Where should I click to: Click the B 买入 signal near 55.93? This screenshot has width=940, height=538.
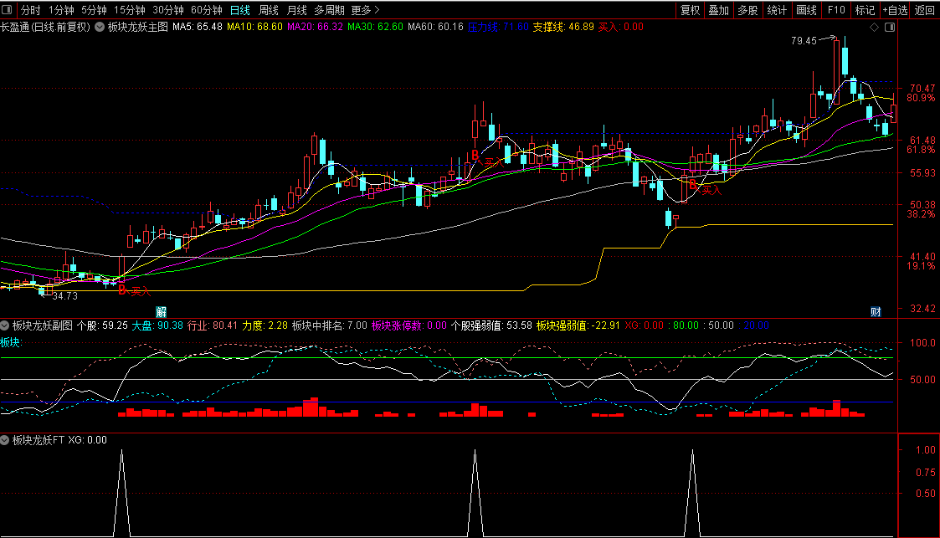pos(705,187)
